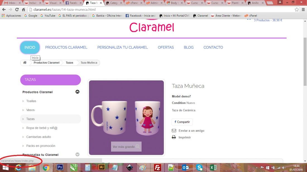
Task: Open the Aplicaciones apps grid
Action: coord(11,16)
